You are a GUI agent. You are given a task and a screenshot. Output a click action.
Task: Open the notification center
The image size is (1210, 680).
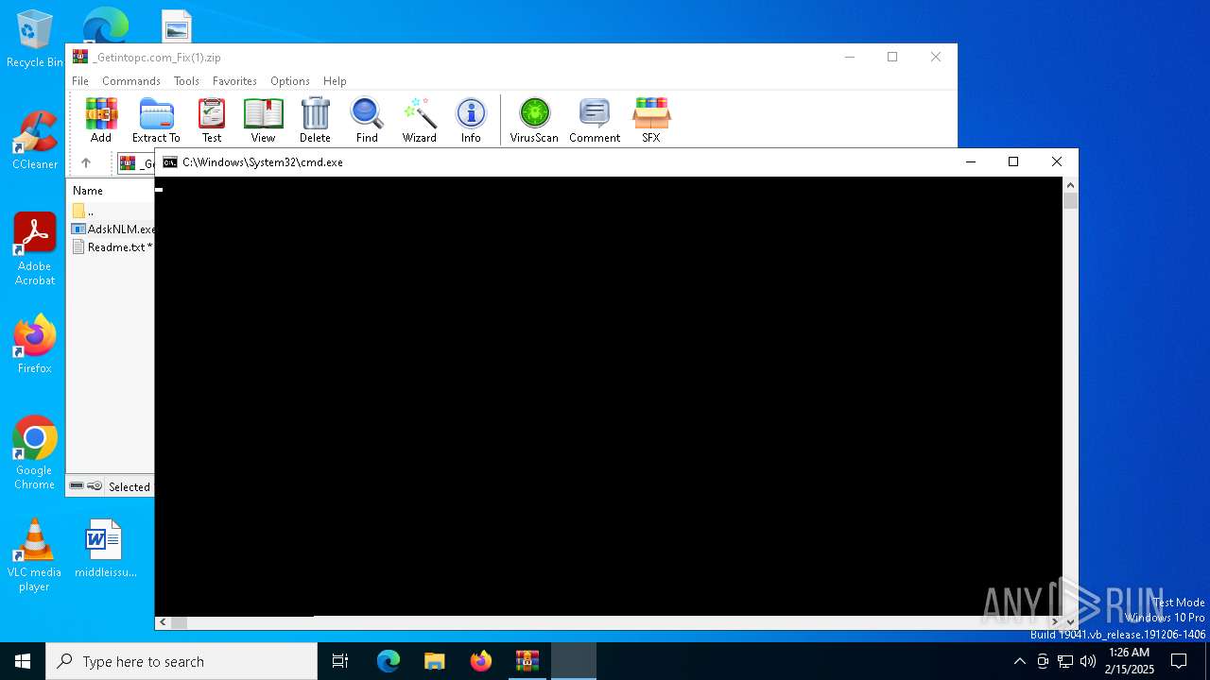tap(1179, 661)
